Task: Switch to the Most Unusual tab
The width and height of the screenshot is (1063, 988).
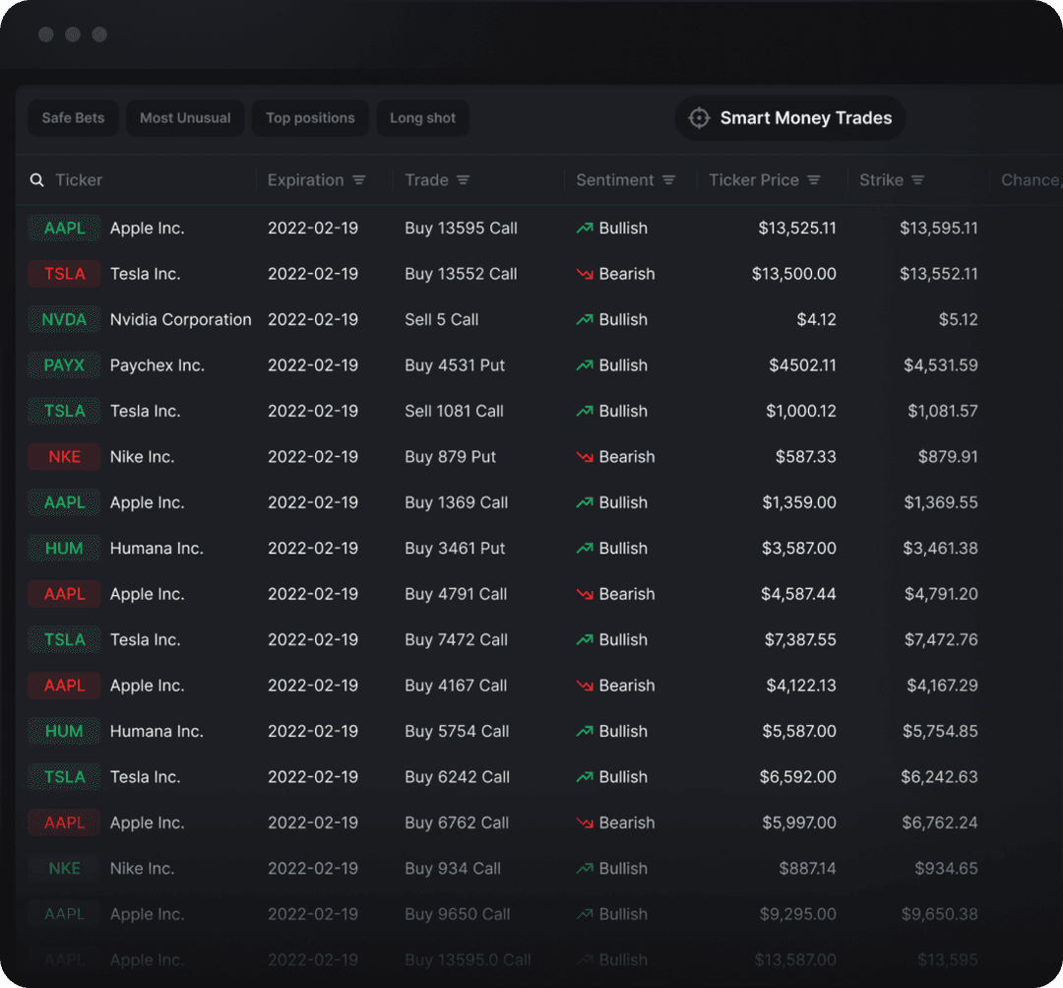Action: click(x=185, y=118)
